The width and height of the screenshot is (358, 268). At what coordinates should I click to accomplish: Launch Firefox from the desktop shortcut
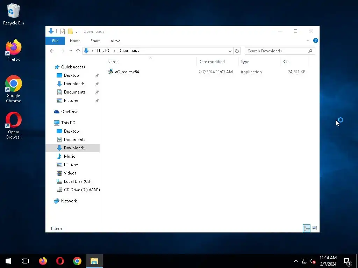[14, 50]
